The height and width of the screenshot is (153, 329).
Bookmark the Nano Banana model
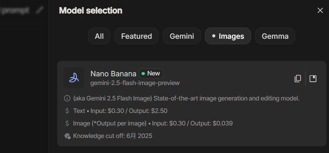point(313,79)
